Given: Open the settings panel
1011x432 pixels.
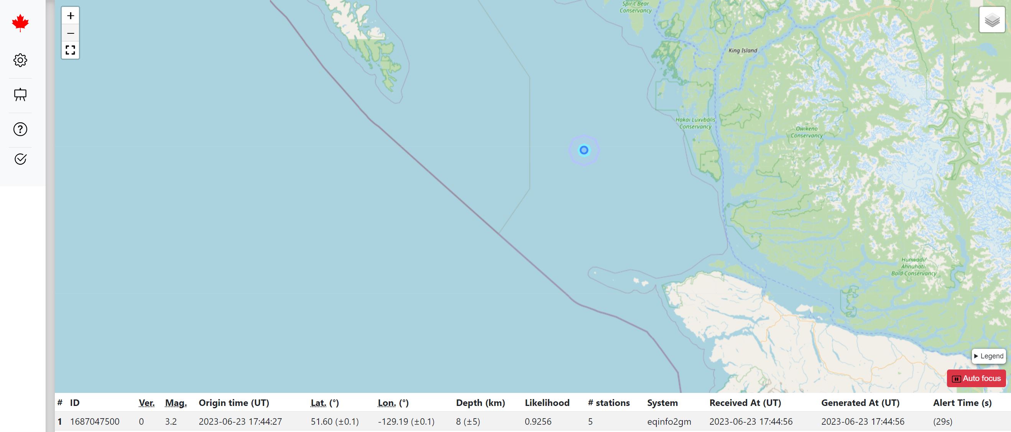Looking at the screenshot, I should coord(19,60).
